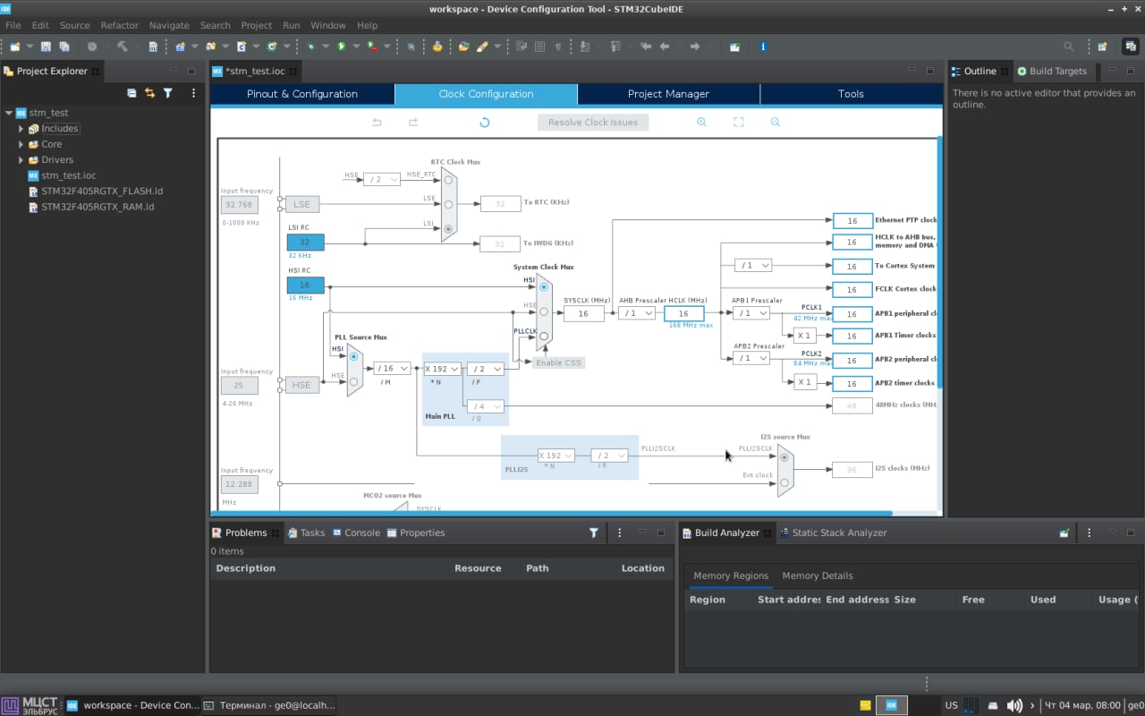Expand the Includes folder in Project Explorer
This screenshot has height=716, width=1145.
21,129
